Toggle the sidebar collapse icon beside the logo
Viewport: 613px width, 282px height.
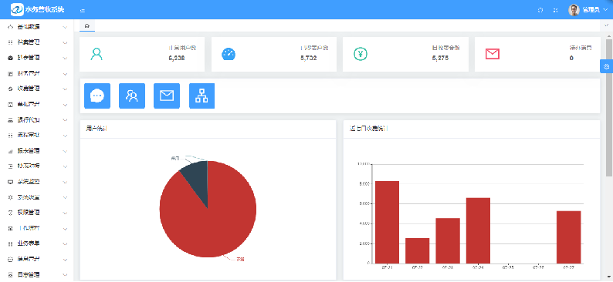[x=83, y=11]
